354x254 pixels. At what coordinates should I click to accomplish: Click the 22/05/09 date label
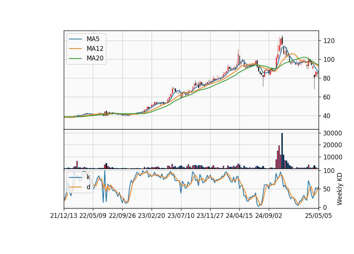click(93, 216)
